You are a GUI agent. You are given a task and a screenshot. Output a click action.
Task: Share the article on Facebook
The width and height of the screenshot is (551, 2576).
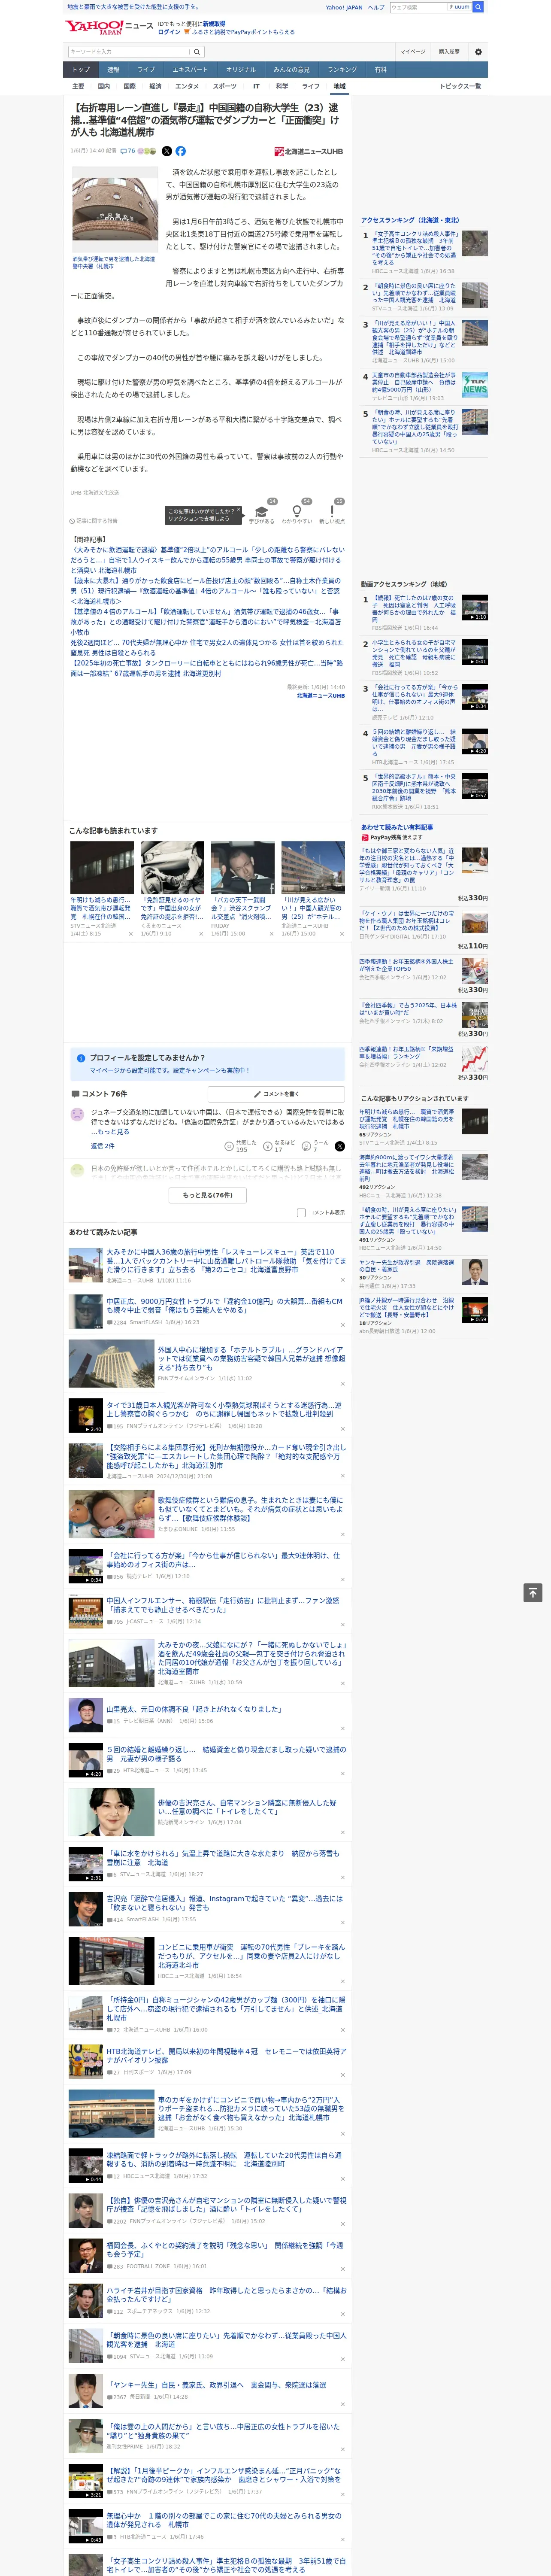[x=181, y=151]
